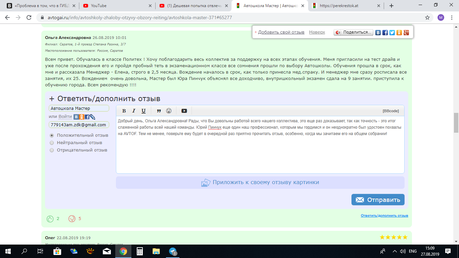The width and height of the screenshot is (459, 258).
Task: Collapse the Ответить/дополнить отзыв form header
Action: click(105, 99)
